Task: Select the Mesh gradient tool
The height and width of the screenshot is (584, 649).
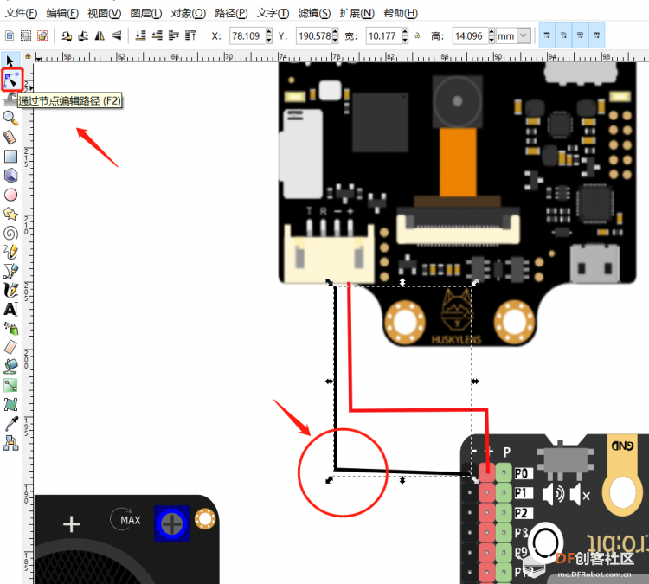Action: point(10,404)
